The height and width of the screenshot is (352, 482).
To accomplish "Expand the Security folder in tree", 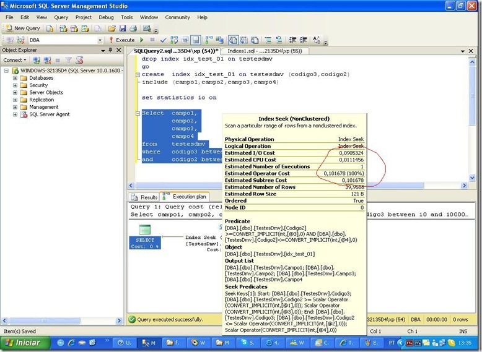I will pyautogui.click(x=15, y=85).
